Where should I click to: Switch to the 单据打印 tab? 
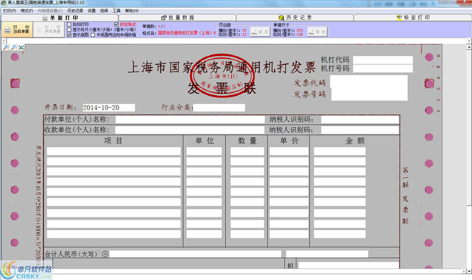[60, 18]
